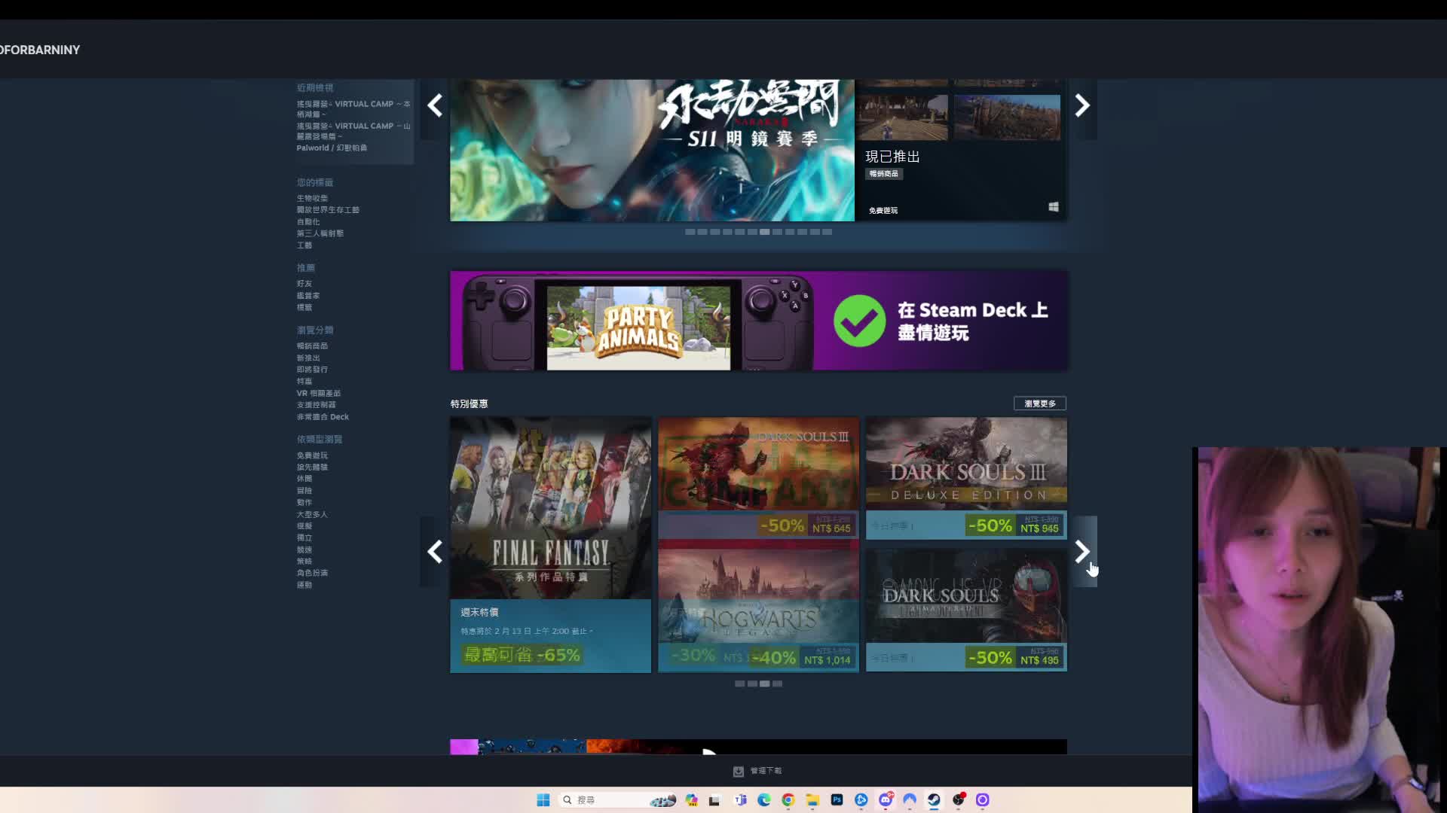
Task: Browse 支援控制器 category
Action: click(x=317, y=405)
